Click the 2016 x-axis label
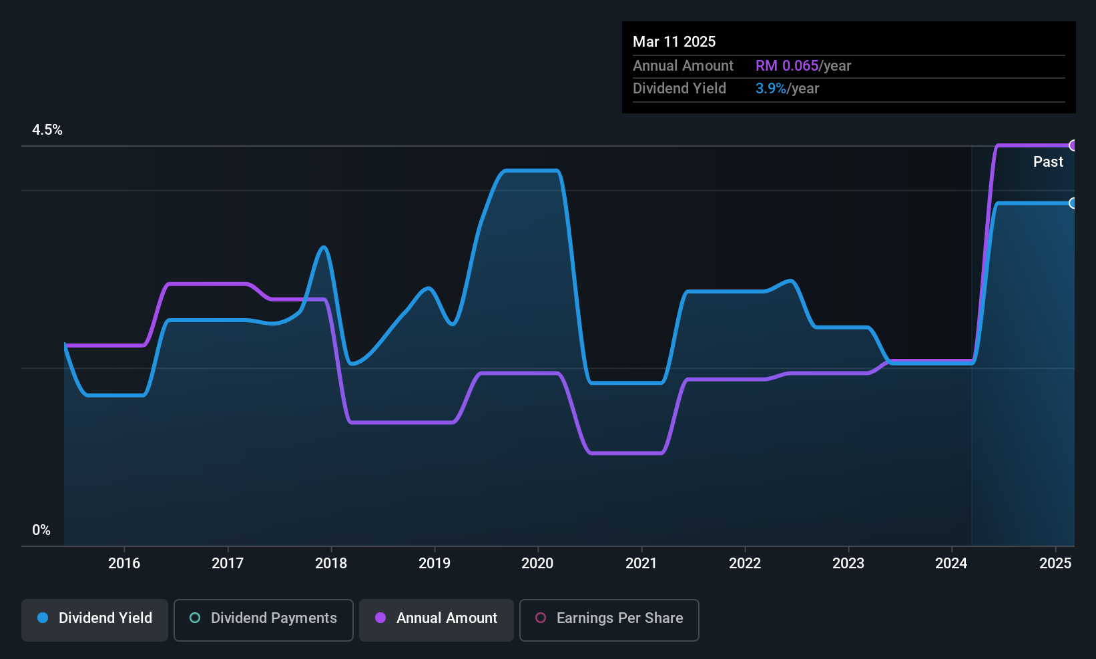The height and width of the screenshot is (659, 1096). [x=124, y=564]
